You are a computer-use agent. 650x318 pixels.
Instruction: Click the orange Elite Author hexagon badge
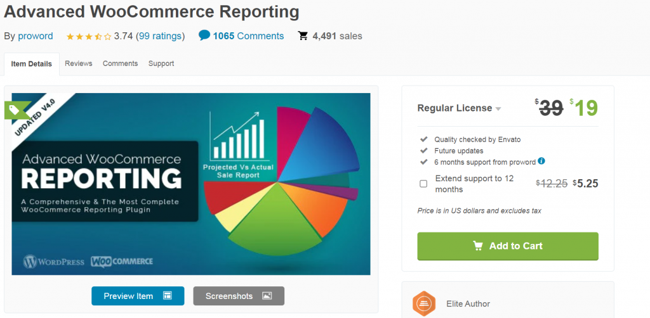pos(423,304)
